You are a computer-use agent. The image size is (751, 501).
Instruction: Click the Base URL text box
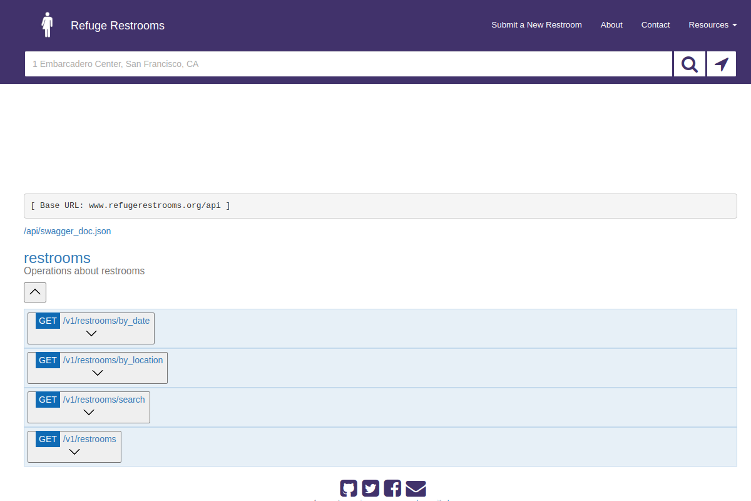381,206
